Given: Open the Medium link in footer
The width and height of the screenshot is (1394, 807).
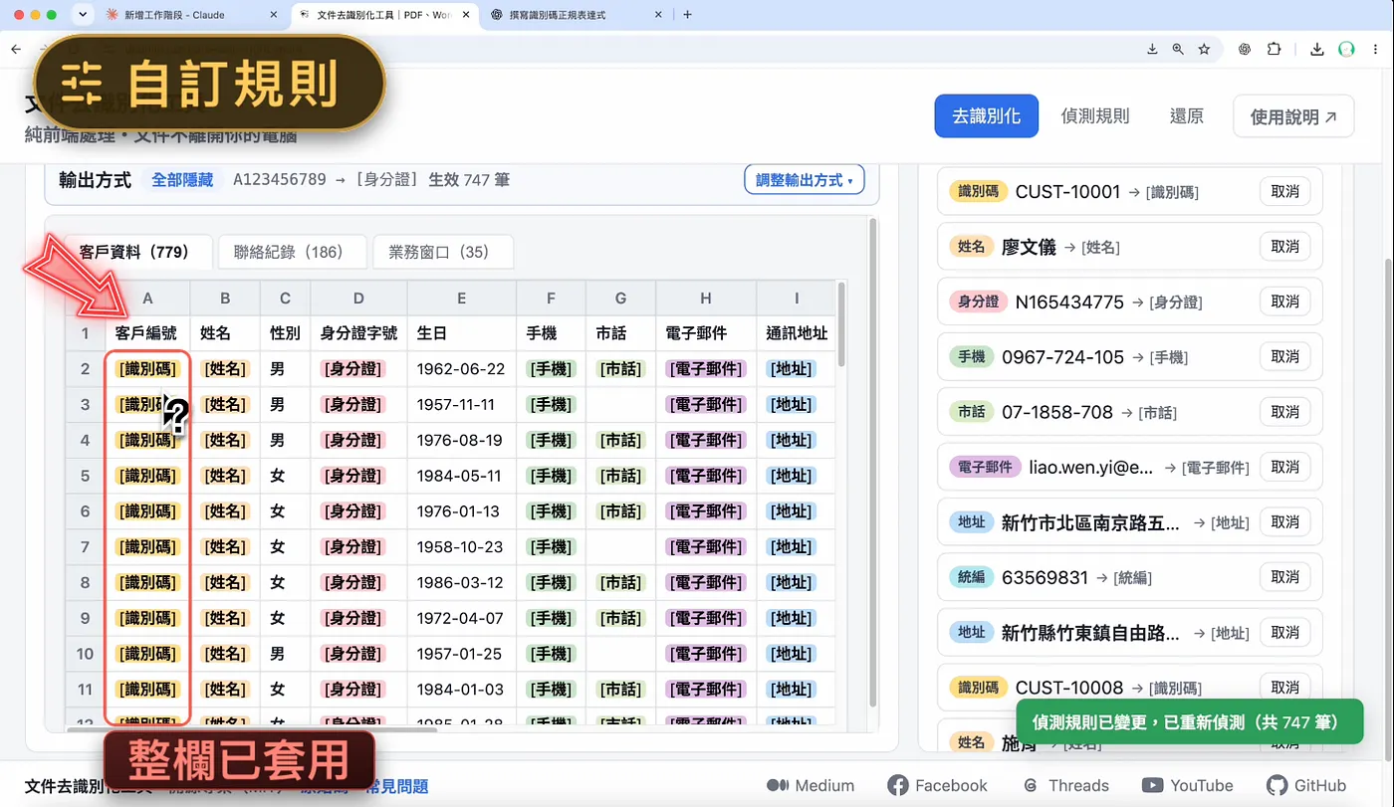Looking at the screenshot, I should pyautogui.click(x=810, y=785).
